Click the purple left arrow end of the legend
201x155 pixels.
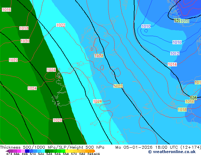[x=7, y=151]
